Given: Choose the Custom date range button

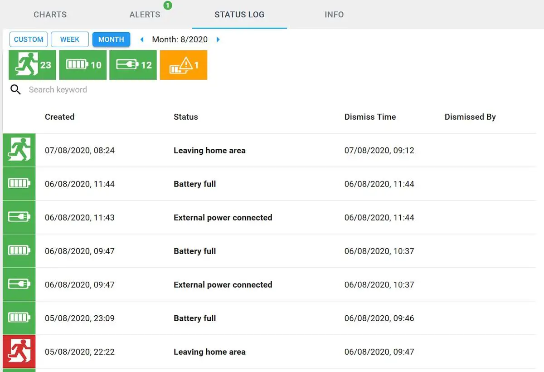Looking at the screenshot, I should [29, 39].
